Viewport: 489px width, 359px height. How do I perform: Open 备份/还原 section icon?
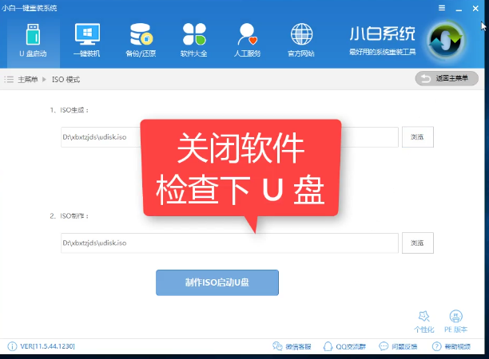[141, 40]
